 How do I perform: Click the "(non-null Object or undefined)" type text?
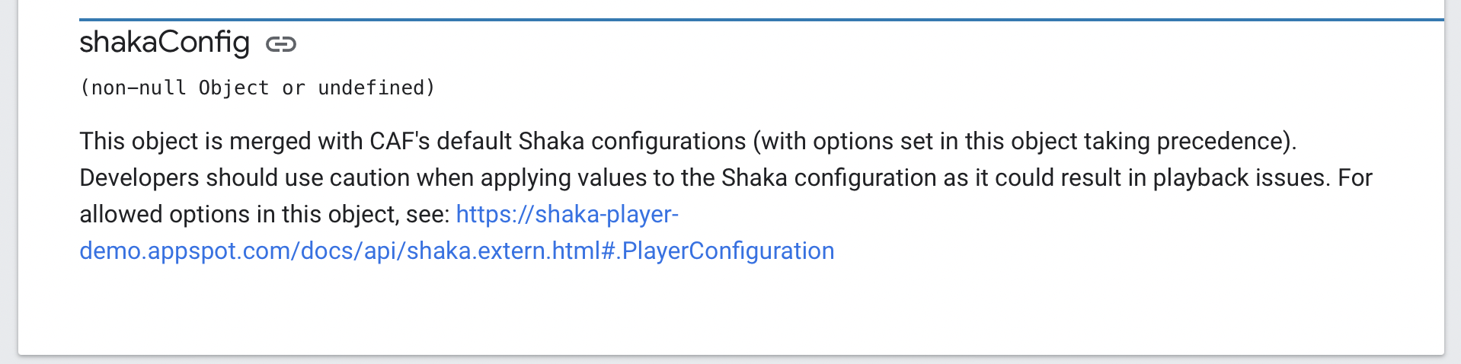tap(257, 88)
